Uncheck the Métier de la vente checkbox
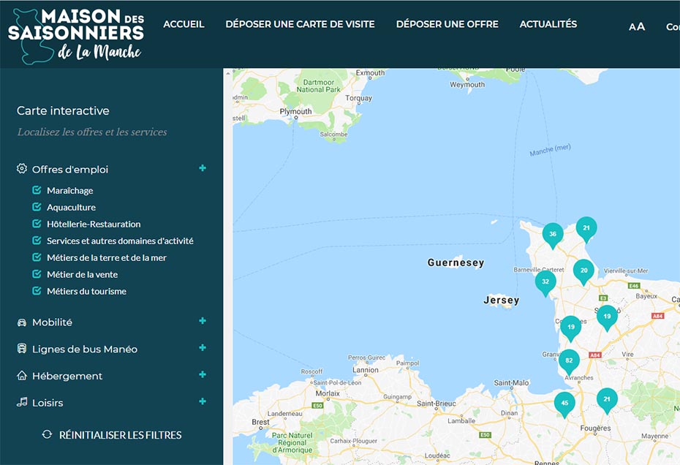Image resolution: width=680 pixels, height=465 pixels. [37, 274]
